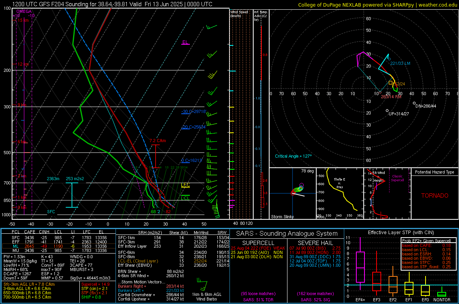Select the 221/33 LM hodograph label
This screenshot has width=459, height=304.
[400, 63]
